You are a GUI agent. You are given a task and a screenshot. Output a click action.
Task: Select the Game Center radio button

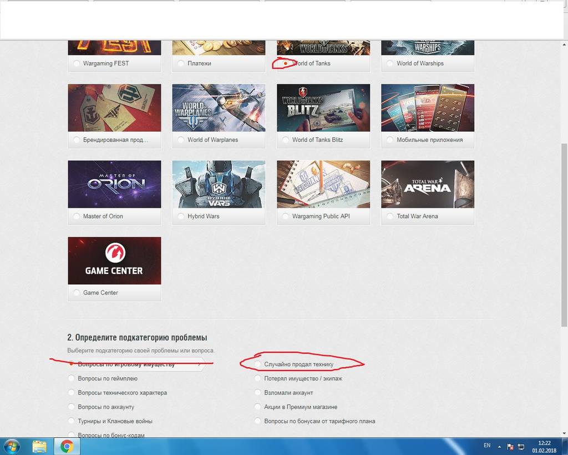point(76,292)
